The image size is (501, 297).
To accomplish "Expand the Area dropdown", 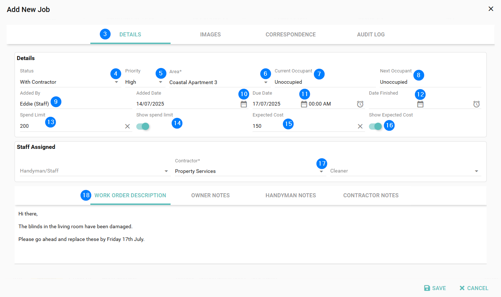I will tap(266, 82).
